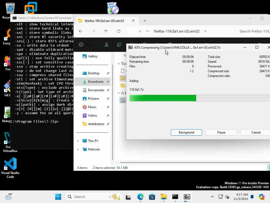This screenshot has width=270, height=203.
Task: Show hidden system tray icons
Action: [x=212, y=197]
